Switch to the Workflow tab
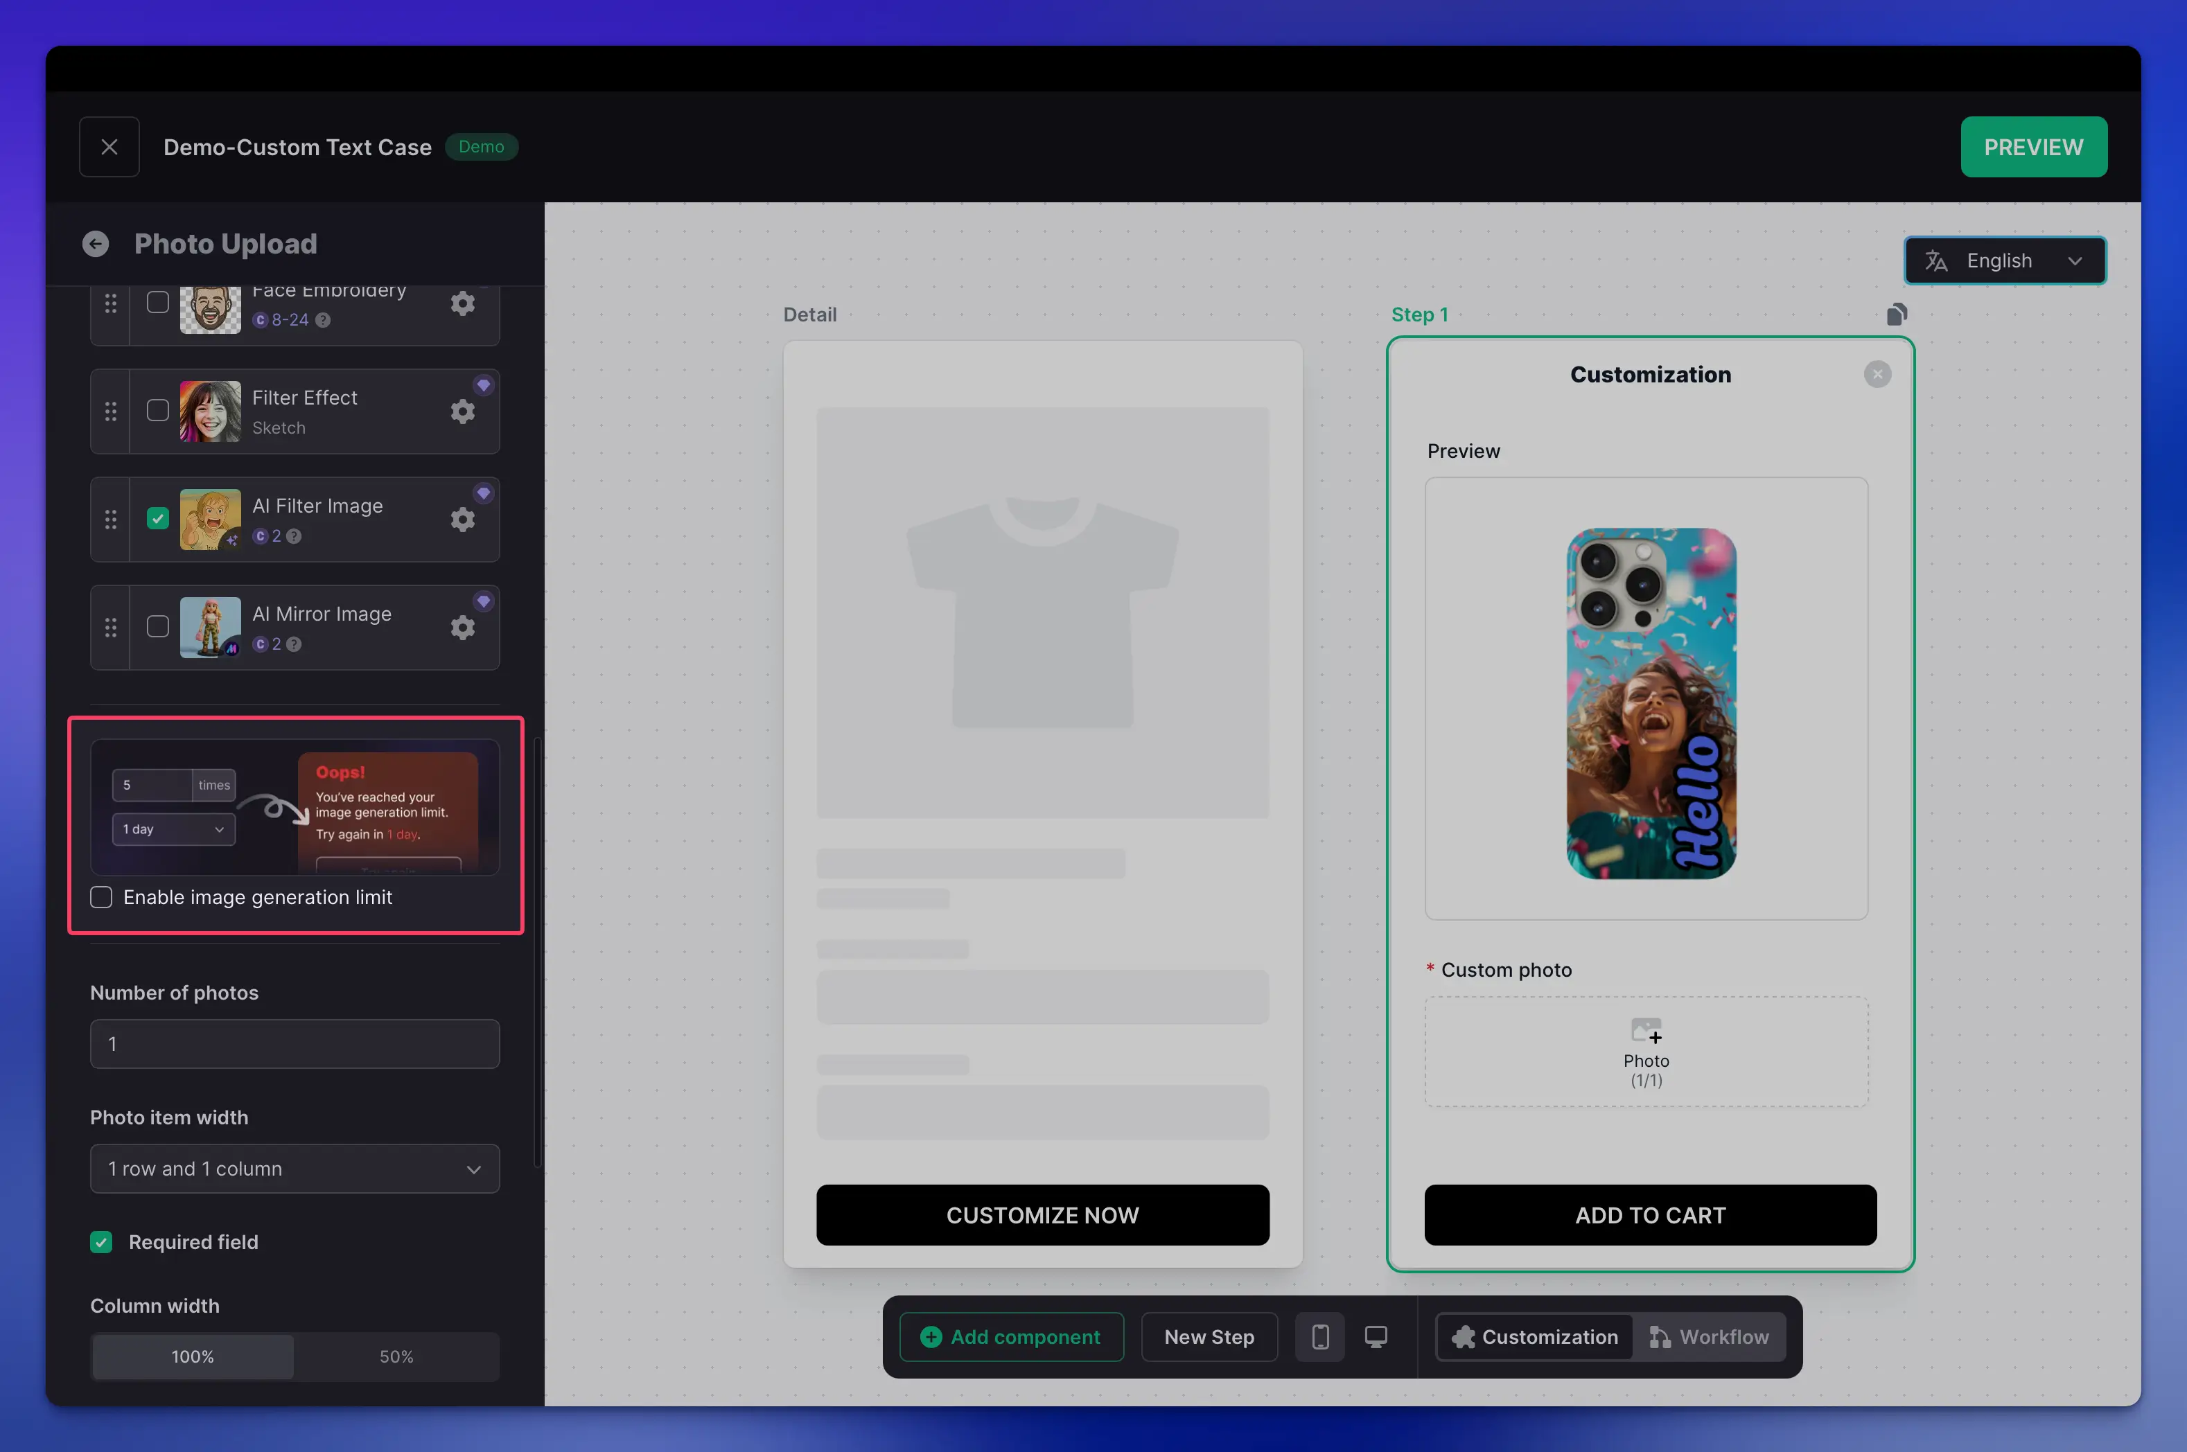The image size is (2187, 1452). click(x=1709, y=1337)
